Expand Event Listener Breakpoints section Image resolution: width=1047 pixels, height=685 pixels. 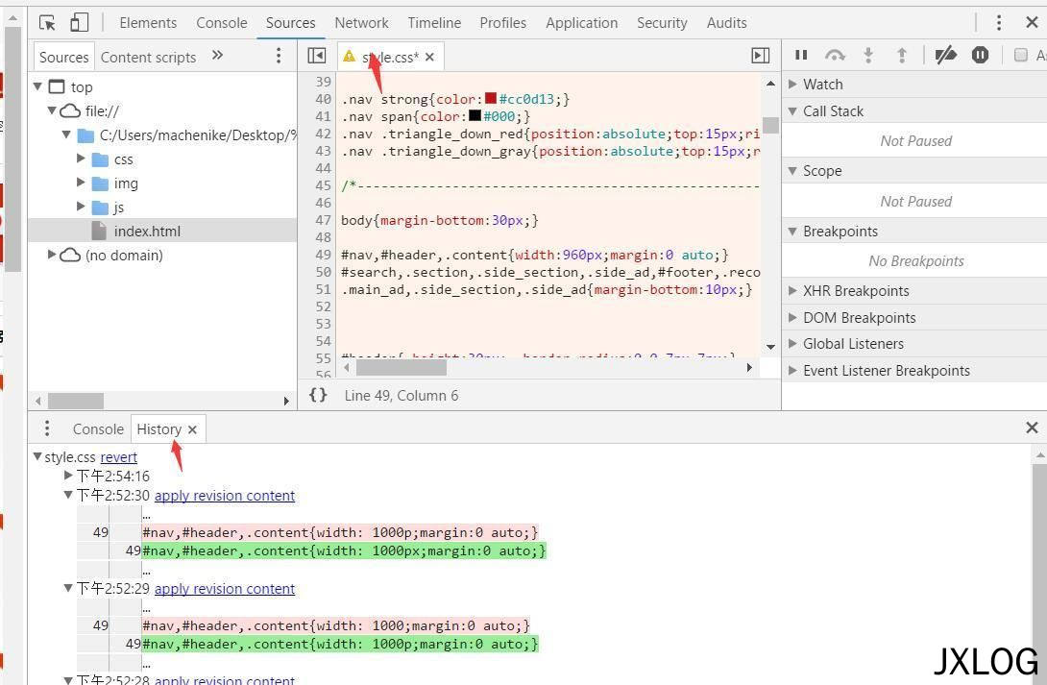click(x=792, y=371)
